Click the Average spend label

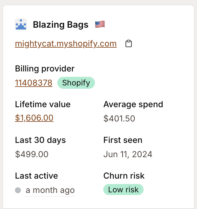click(x=133, y=104)
